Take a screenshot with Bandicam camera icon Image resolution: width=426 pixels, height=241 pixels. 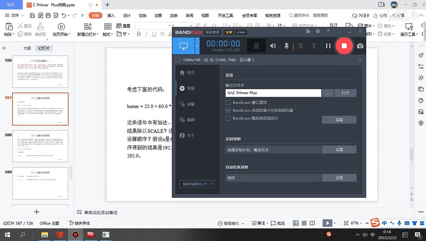point(360,46)
